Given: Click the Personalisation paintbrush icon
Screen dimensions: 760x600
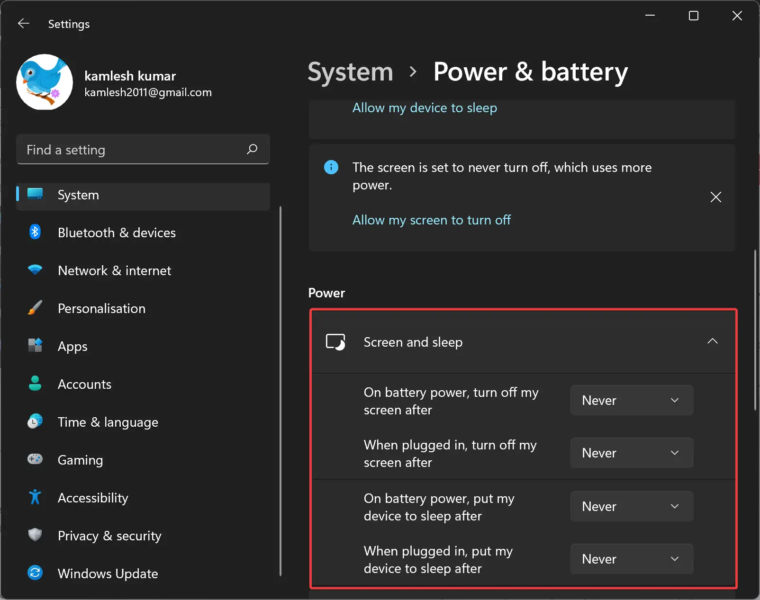Looking at the screenshot, I should tap(35, 308).
